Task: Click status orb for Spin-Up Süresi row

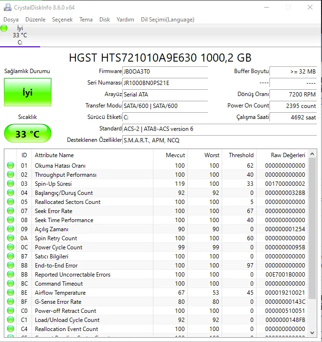Action: [11, 183]
